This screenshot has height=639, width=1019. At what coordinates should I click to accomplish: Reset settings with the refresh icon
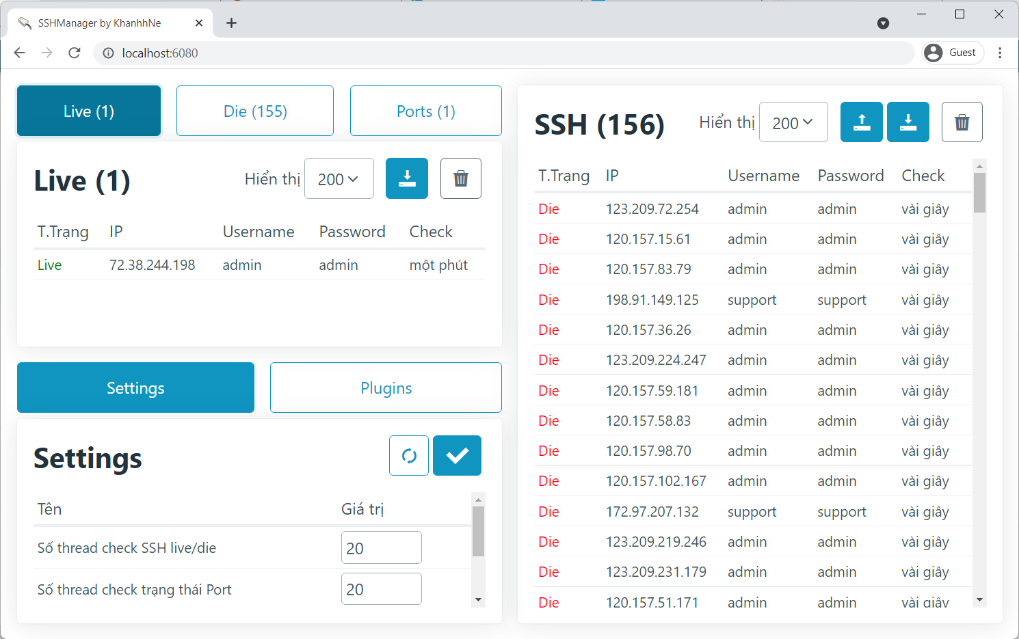409,455
